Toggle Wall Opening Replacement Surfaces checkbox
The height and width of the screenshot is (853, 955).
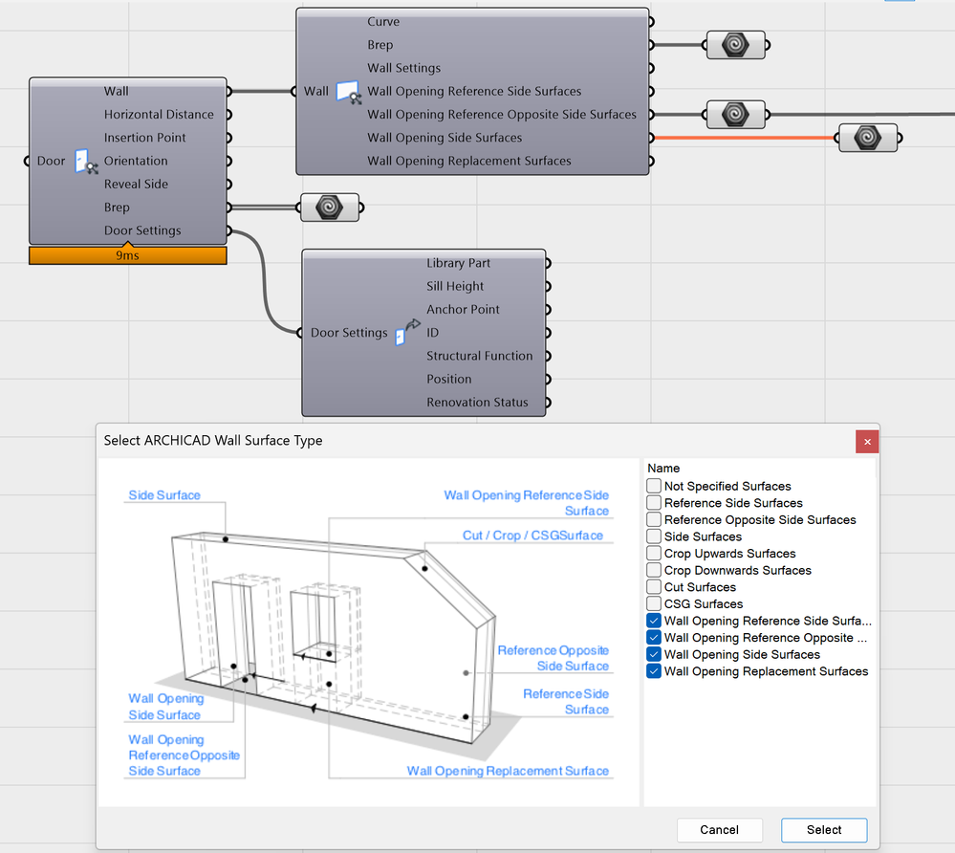pyautogui.click(x=654, y=670)
